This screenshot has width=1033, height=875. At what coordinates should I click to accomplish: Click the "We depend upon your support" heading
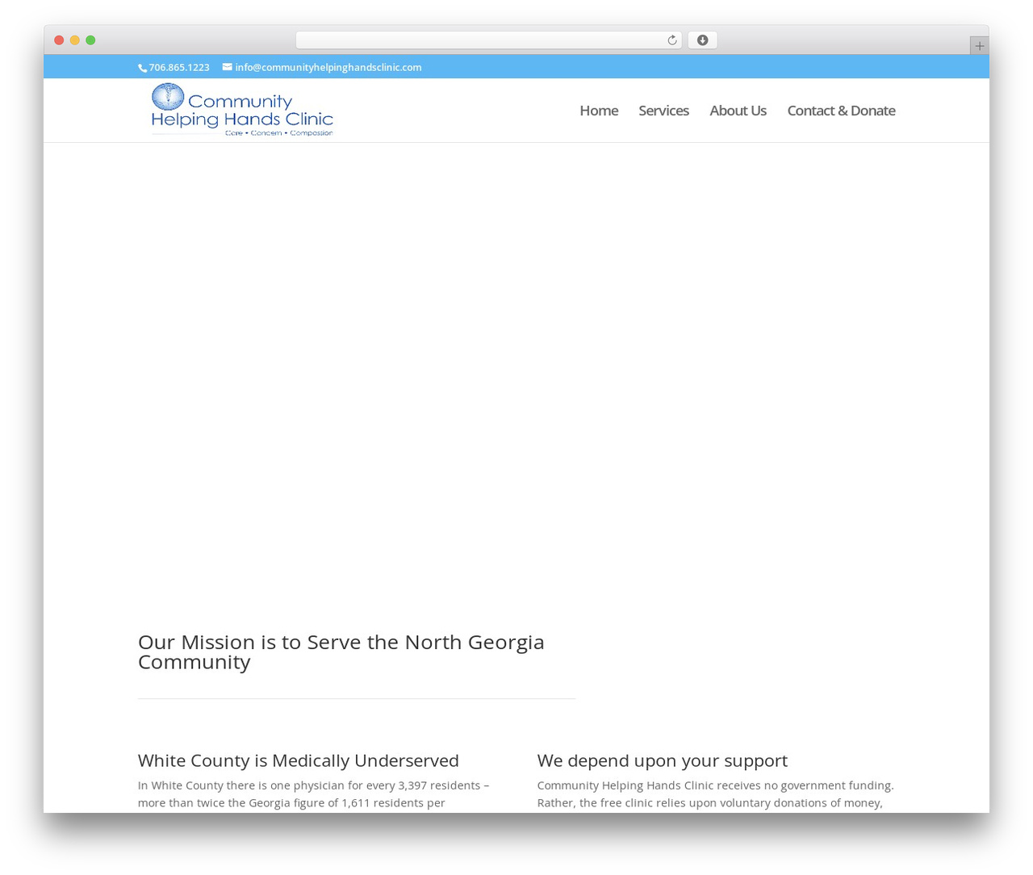(x=663, y=760)
